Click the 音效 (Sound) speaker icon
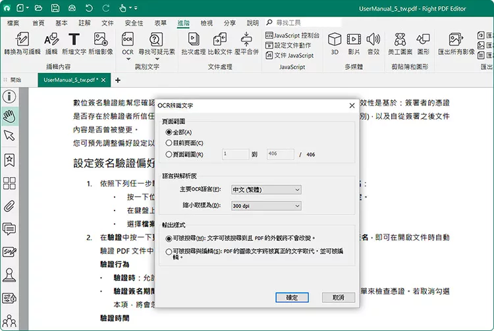This screenshot has width=494, height=331. click(373, 43)
